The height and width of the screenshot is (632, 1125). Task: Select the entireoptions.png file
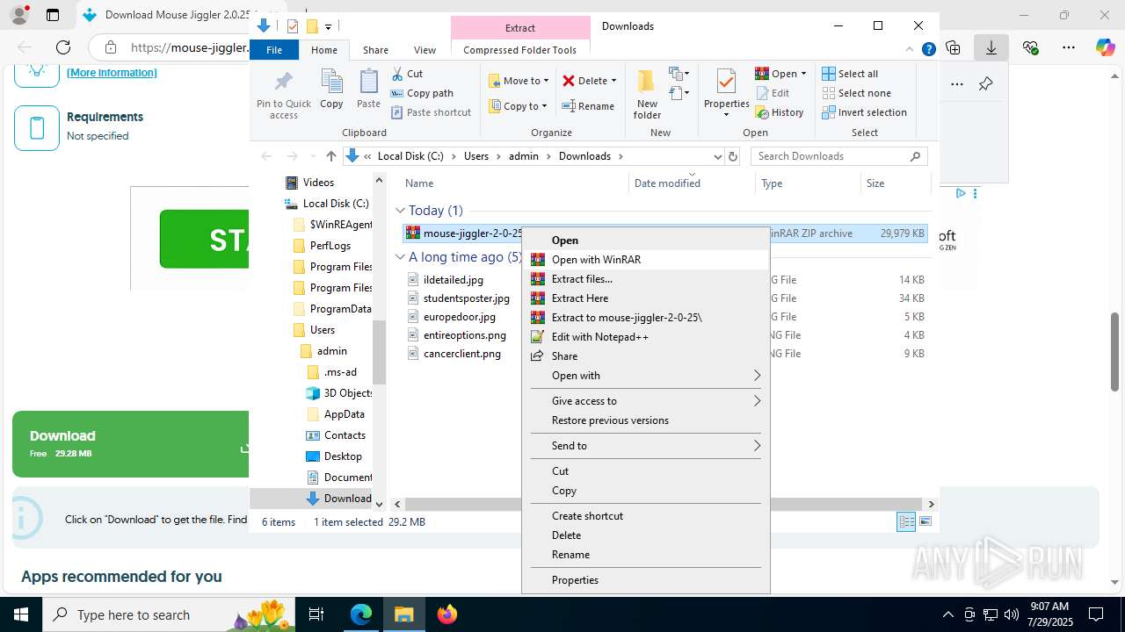[465, 335]
